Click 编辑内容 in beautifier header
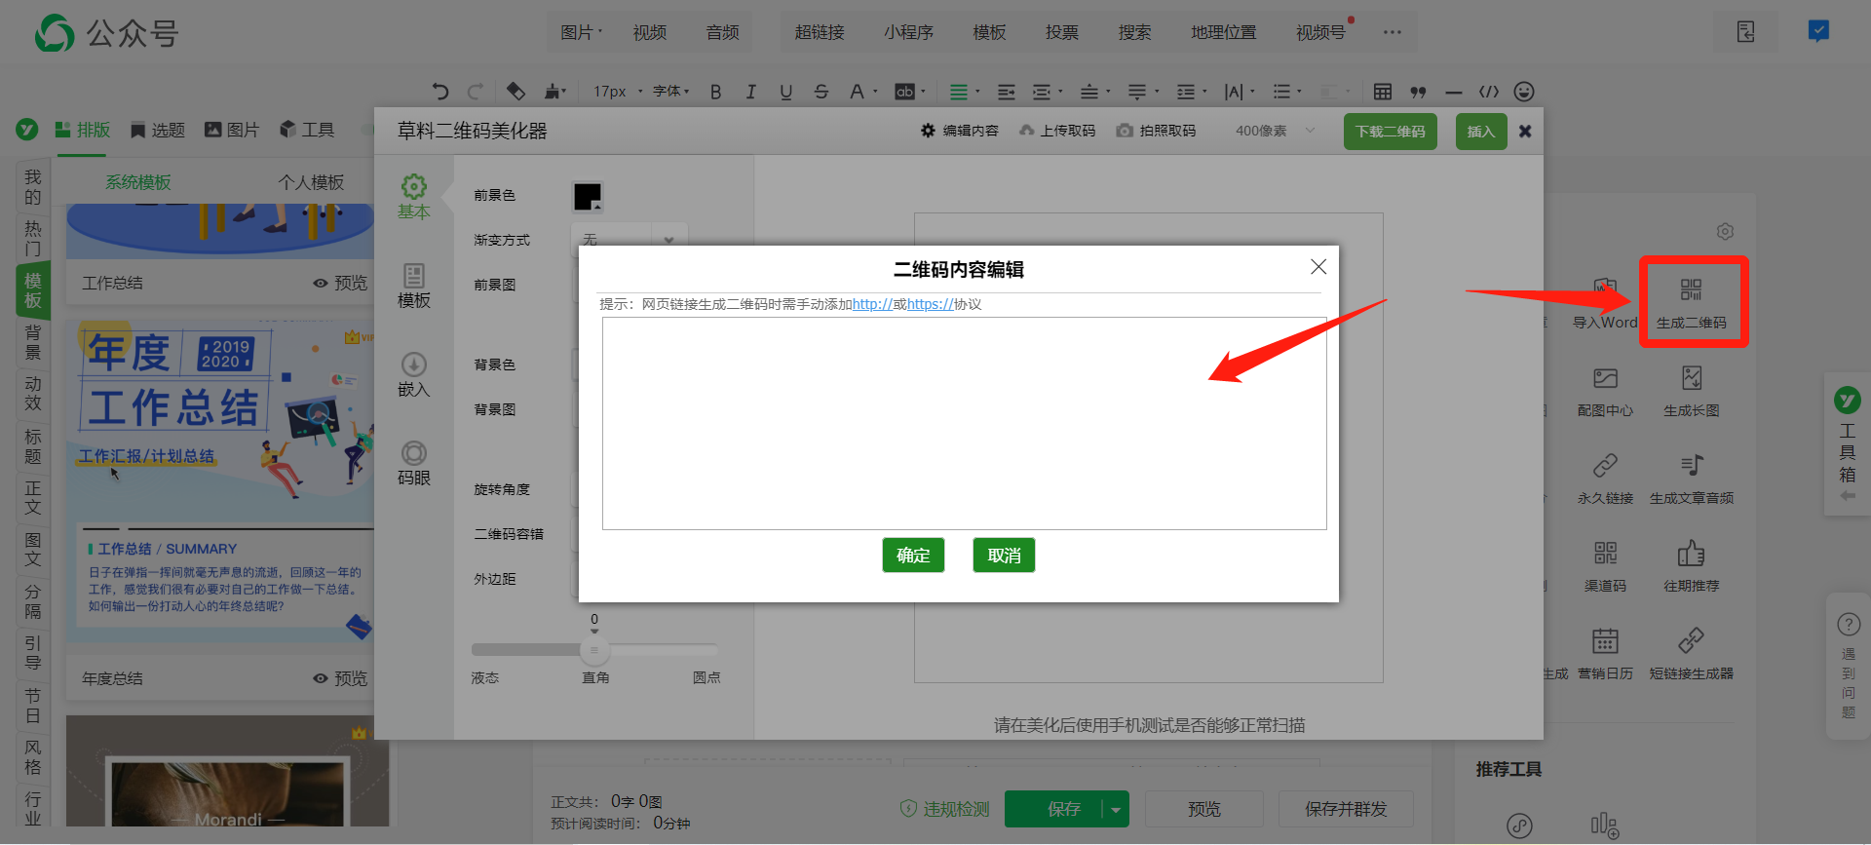This screenshot has height=845, width=1871. (960, 131)
